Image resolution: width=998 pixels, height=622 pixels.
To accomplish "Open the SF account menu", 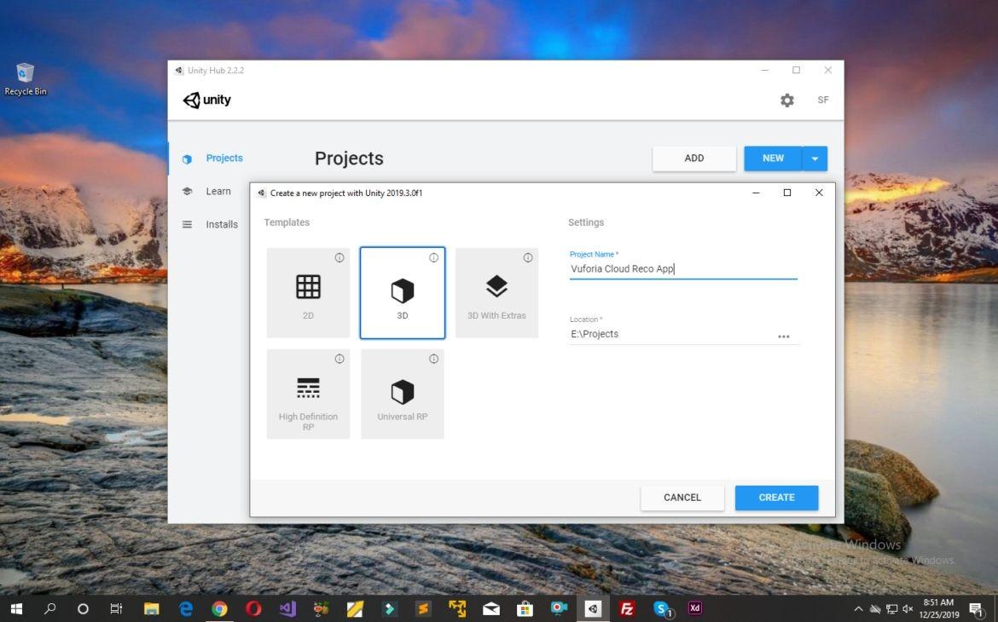I will click(823, 100).
